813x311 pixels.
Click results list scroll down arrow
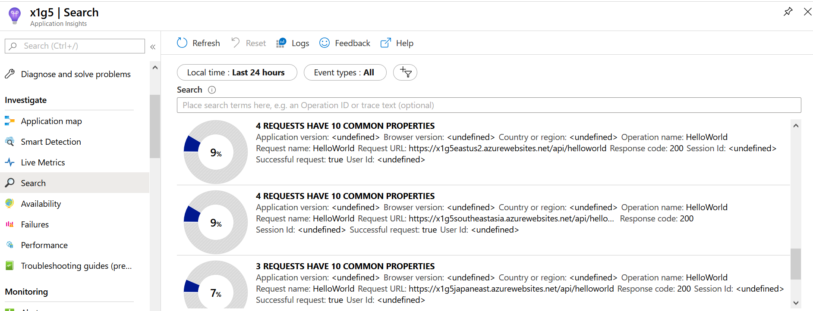[x=796, y=303]
